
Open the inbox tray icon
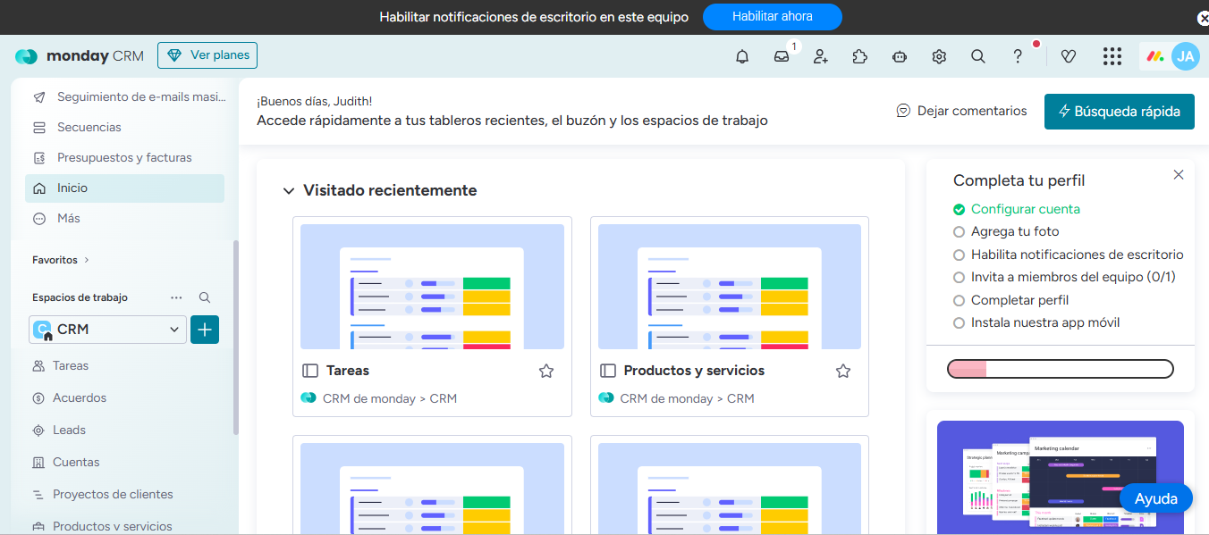pos(782,56)
